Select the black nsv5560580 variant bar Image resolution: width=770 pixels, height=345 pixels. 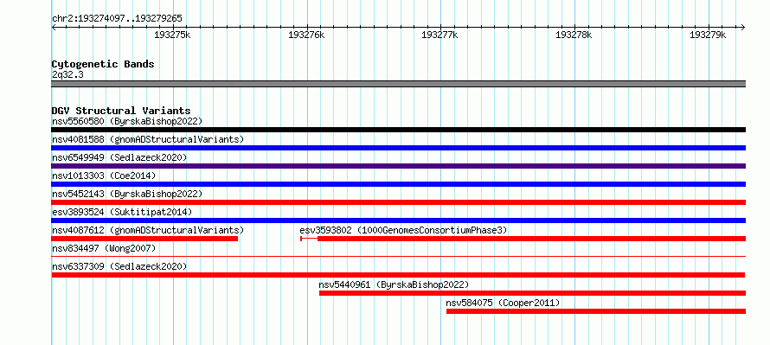tap(398, 130)
